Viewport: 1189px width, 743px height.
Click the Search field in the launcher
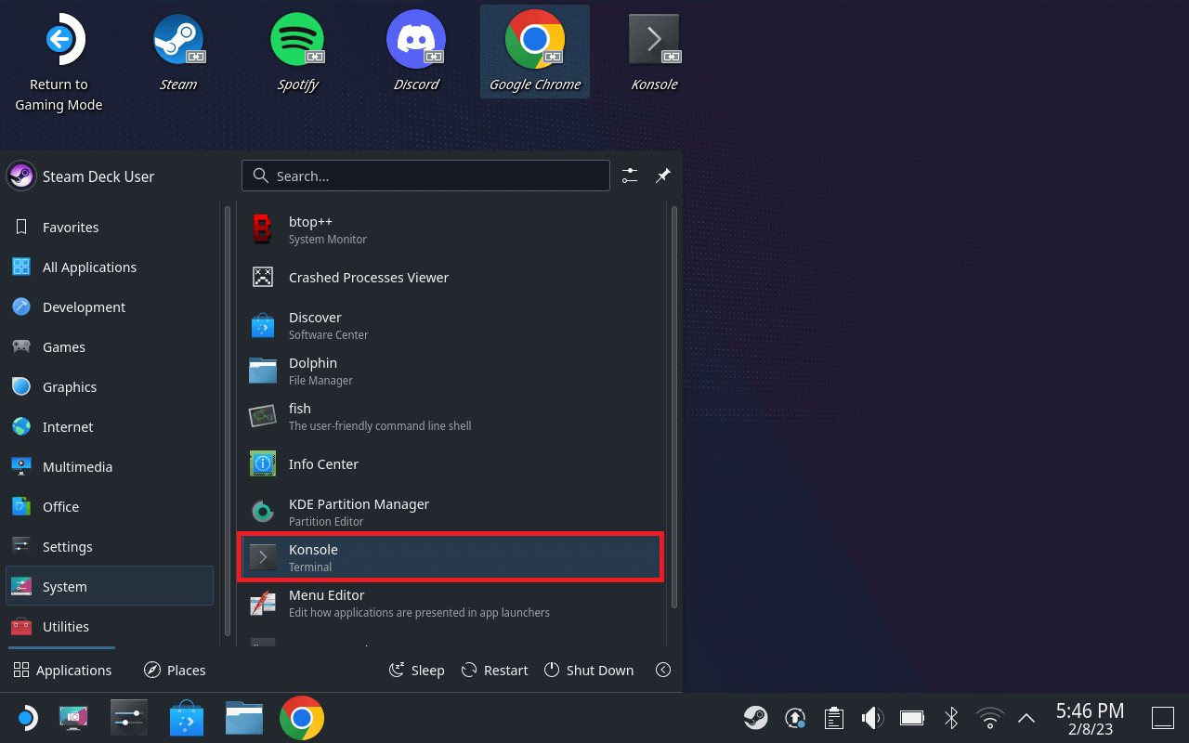click(425, 176)
